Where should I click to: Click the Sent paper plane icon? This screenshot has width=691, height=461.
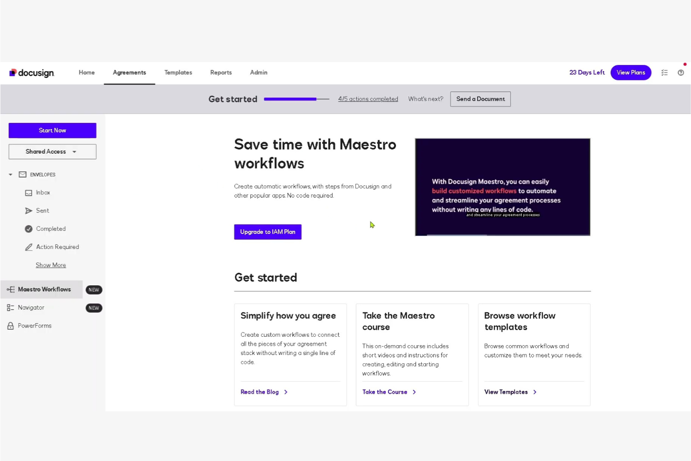(28, 211)
